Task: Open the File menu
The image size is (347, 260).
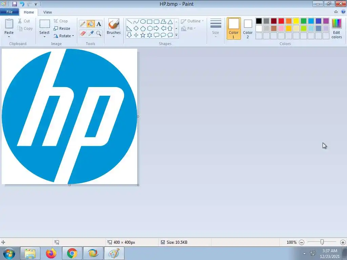Action: (x=9, y=12)
